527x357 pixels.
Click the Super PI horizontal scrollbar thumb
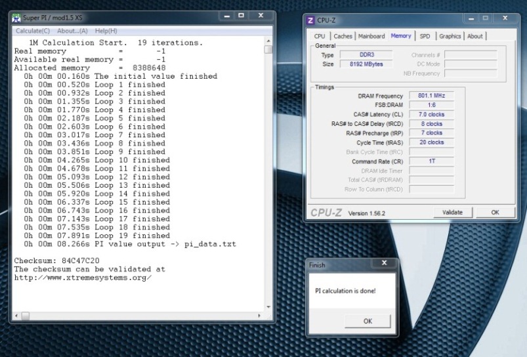pyautogui.click(x=26, y=316)
